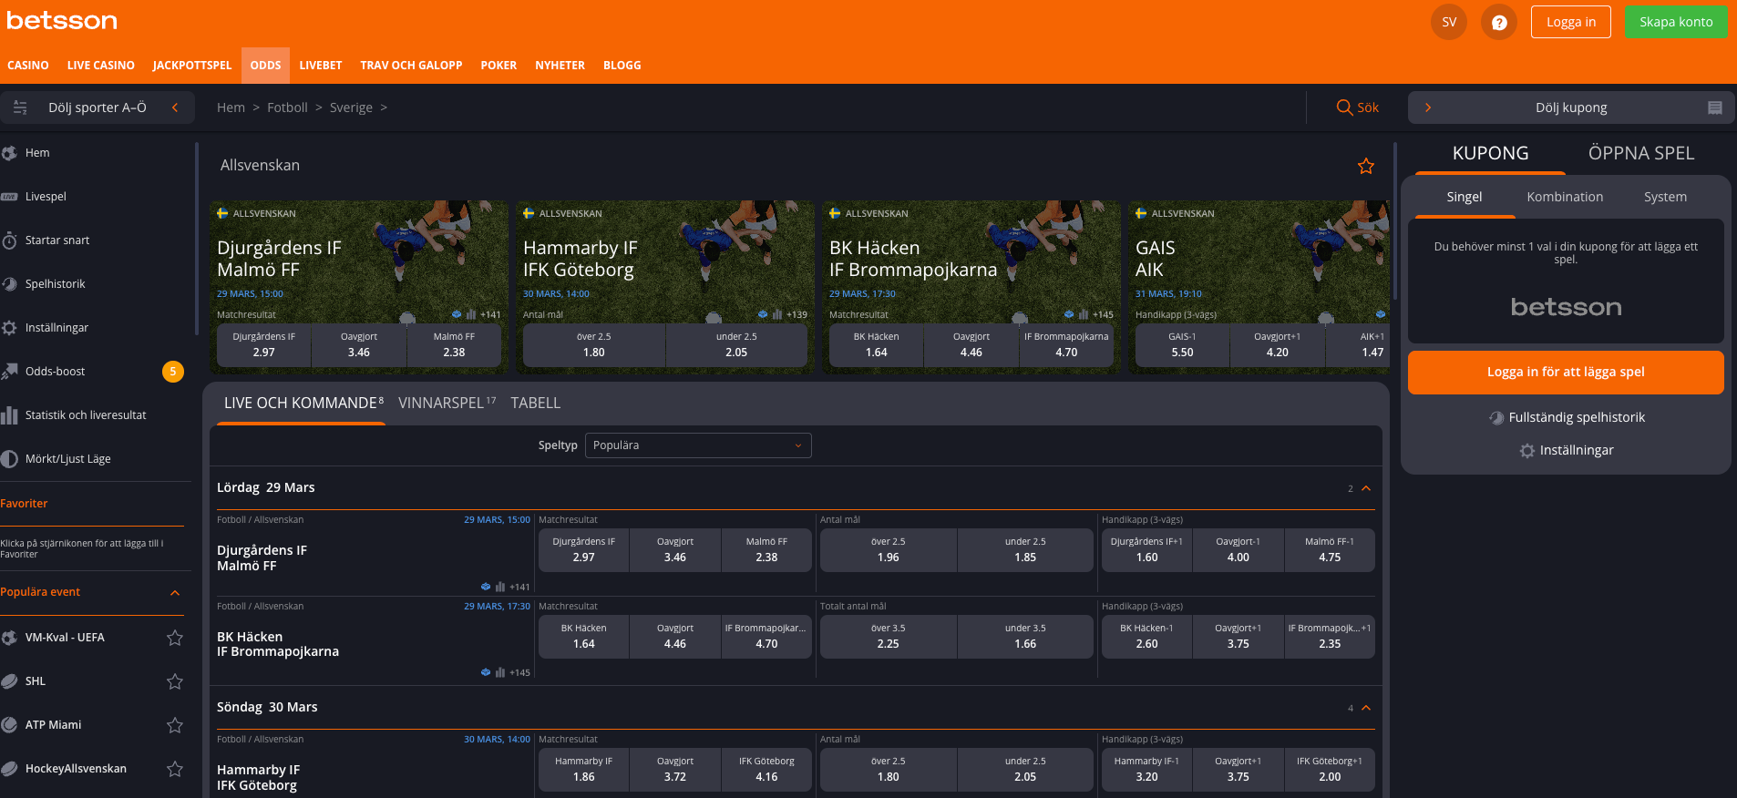The width and height of the screenshot is (1737, 798).
Task: Add Allsvenskan to favorites with star
Action: 1365,166
